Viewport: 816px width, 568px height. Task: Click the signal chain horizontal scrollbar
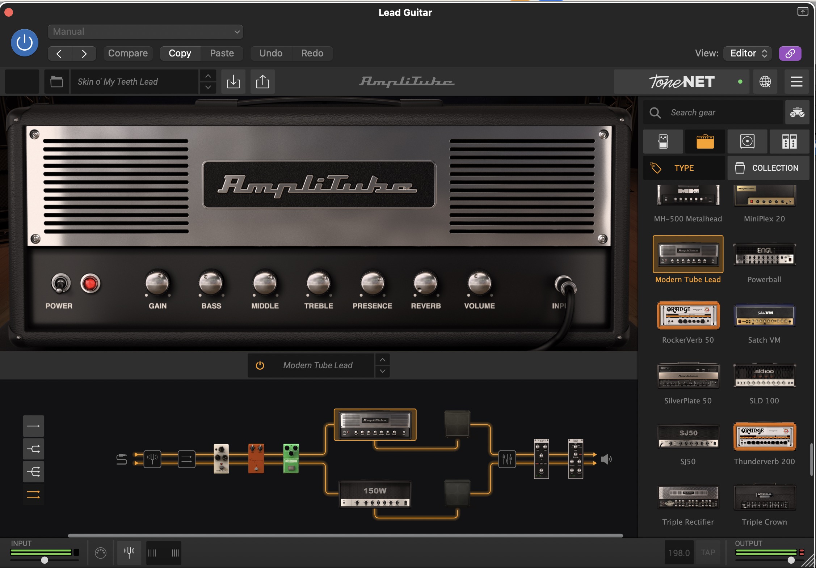[345, 535]
